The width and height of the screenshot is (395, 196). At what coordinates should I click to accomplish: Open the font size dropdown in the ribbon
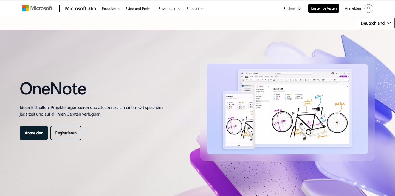point(259,80)
